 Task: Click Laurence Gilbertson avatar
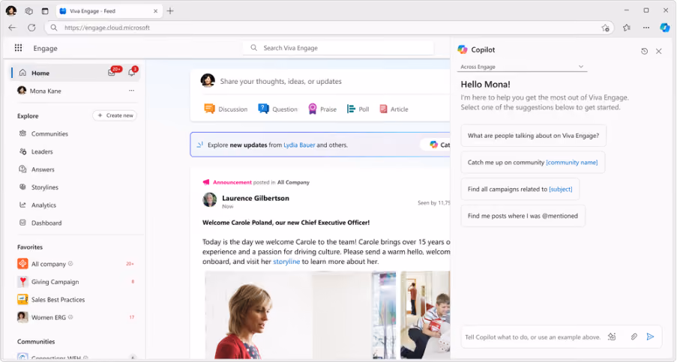click(210, 200)
